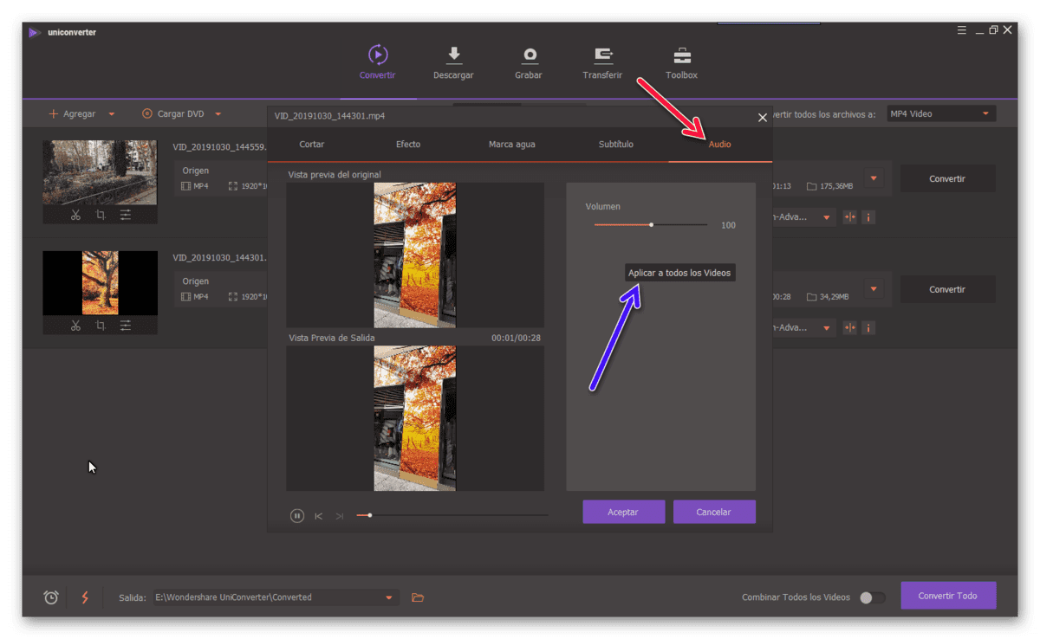Open the Descargar section icon
1040x639 pixels.
(453, 55)
